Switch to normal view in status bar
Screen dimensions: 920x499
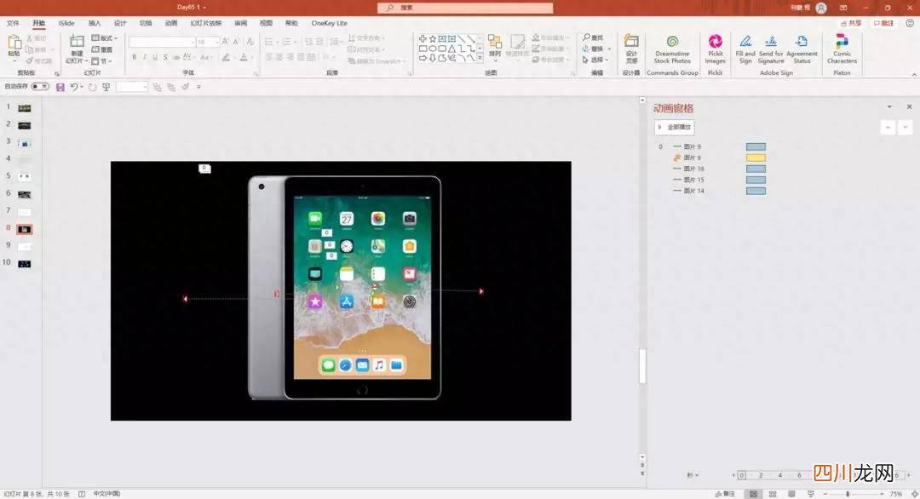[753, 494]
